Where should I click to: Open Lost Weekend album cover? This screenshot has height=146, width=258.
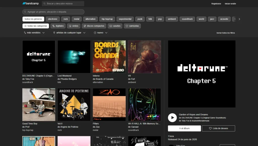click(x=74, y=57)
